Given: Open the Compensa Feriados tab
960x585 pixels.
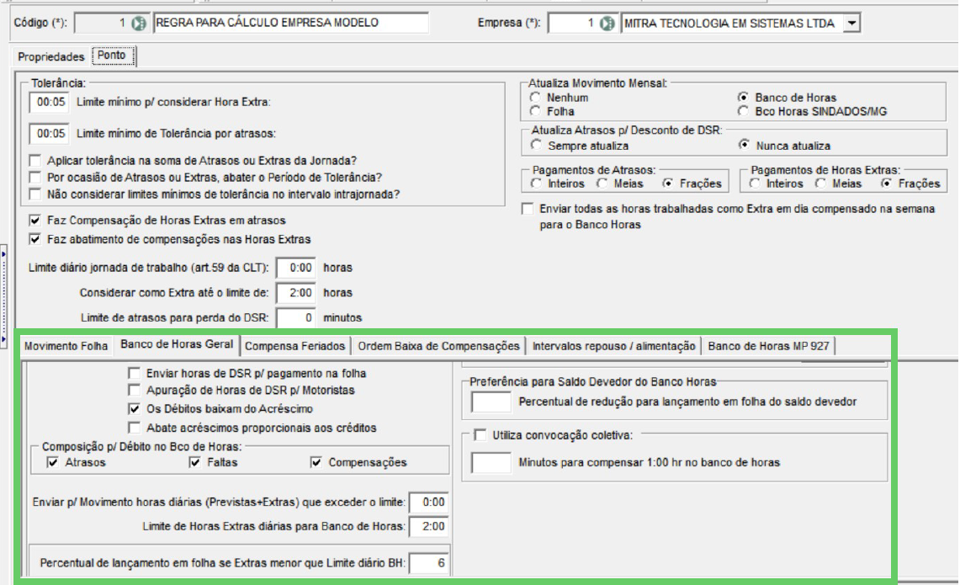Looking at the screenshot, I should pos(295,346).
